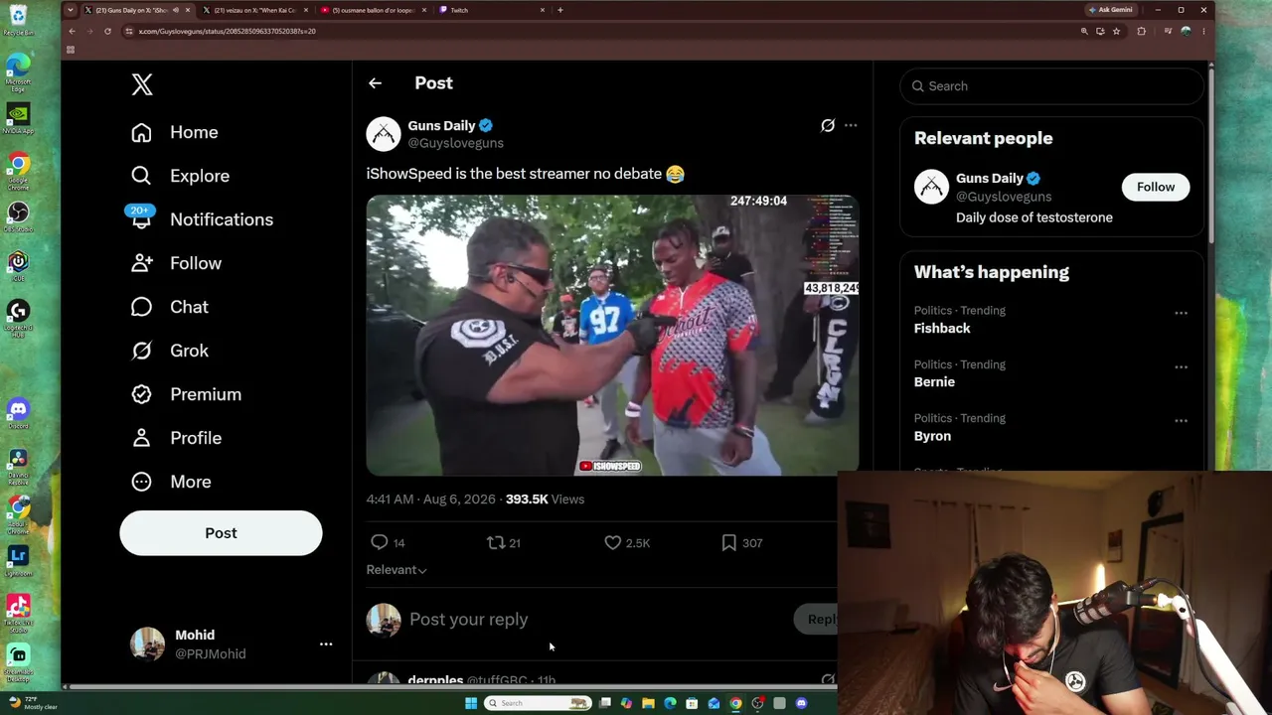Open the Windows Start menu

click(x=470, y=703)
